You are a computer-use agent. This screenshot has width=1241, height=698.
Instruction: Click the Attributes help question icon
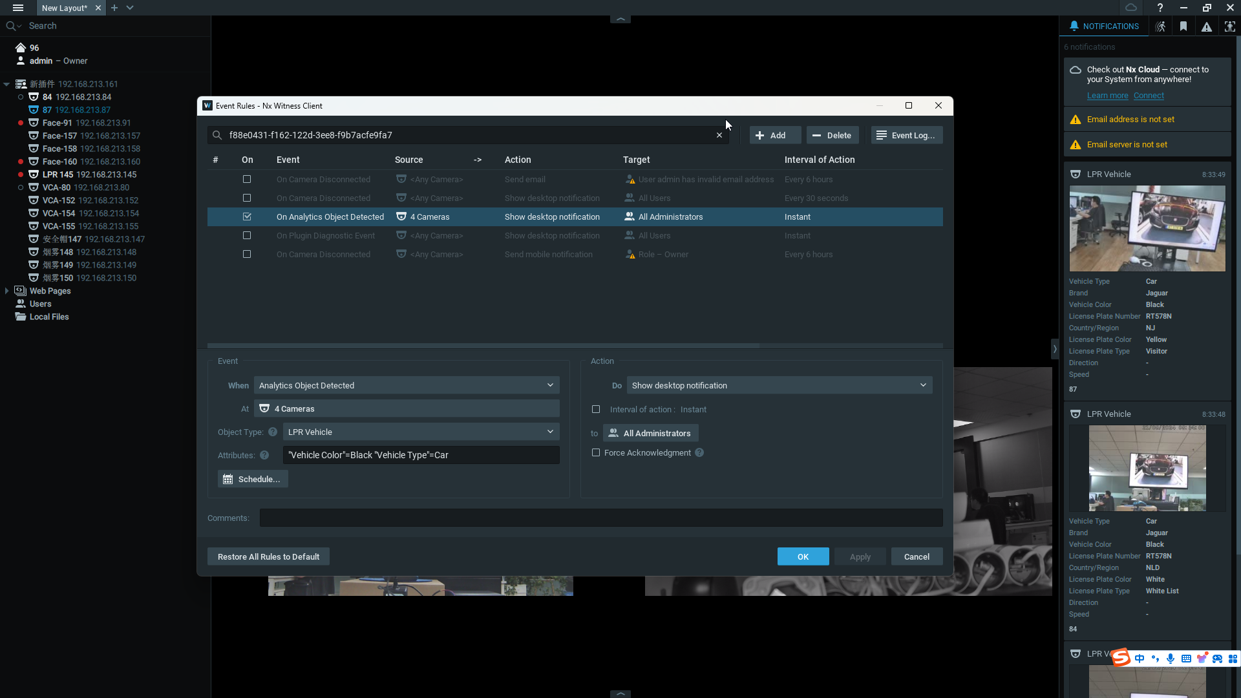[264, 455]
